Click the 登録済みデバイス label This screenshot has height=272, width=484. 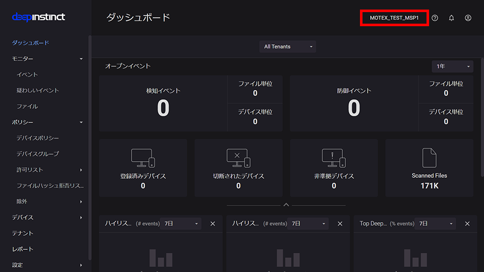click(143, 176)
